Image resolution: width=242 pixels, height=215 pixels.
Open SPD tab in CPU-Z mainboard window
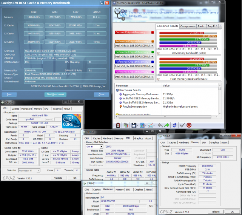(x=128, y=190)
